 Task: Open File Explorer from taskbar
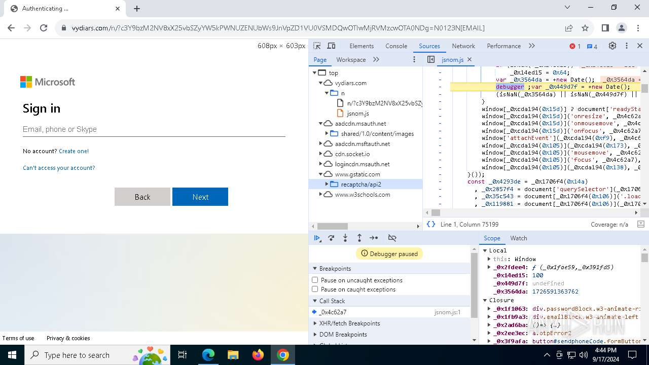pyautogui.click(x=233, y=355)
